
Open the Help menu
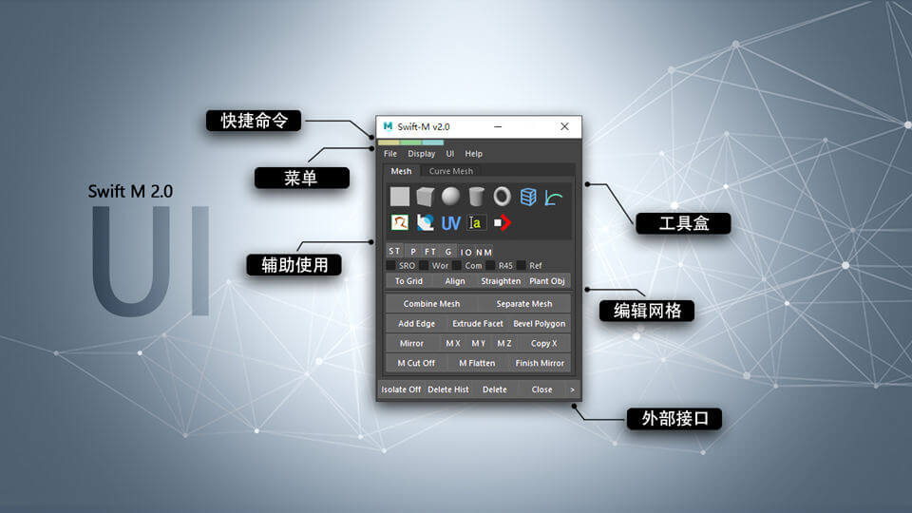[x=473, y=154]
